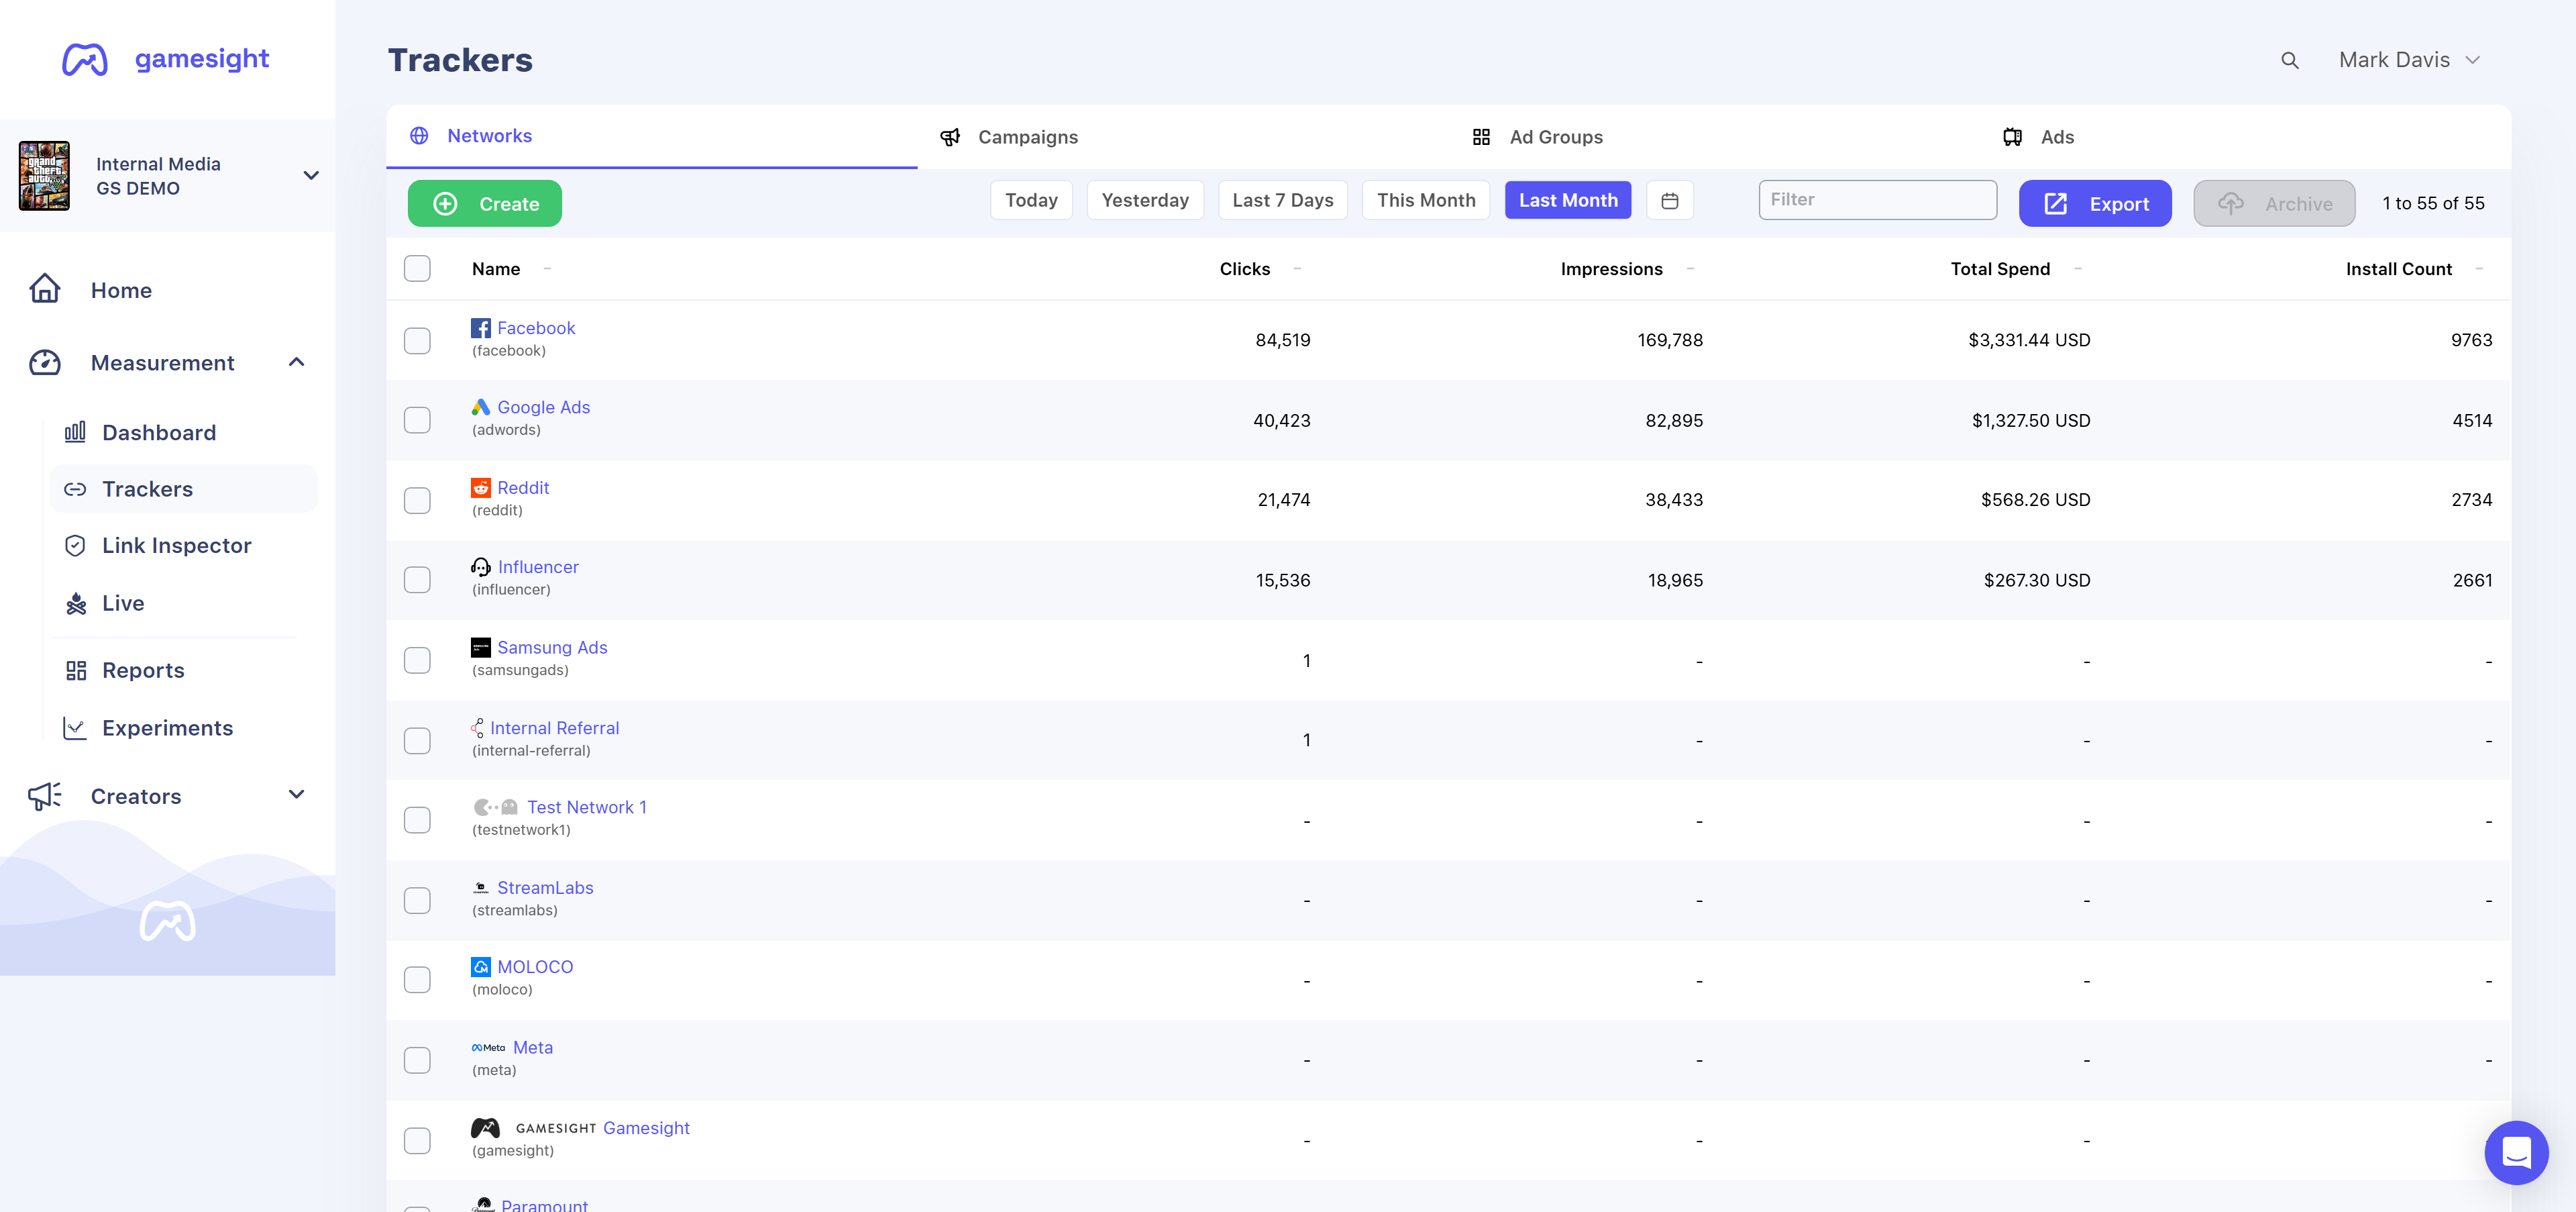
Task: Switch to the Ad Groups tab
Action: pyautogui.click(x=1555, y=138)
